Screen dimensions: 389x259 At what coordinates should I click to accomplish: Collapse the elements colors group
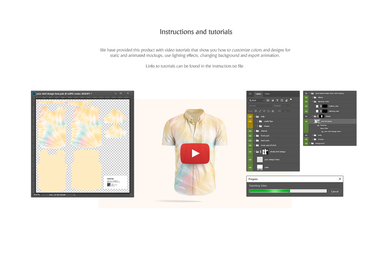tap(312, 102)
